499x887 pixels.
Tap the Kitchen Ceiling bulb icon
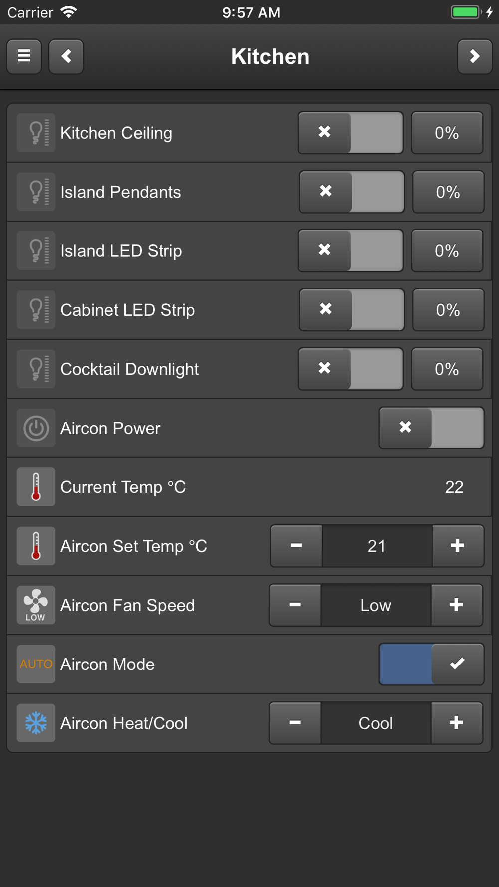36,133
